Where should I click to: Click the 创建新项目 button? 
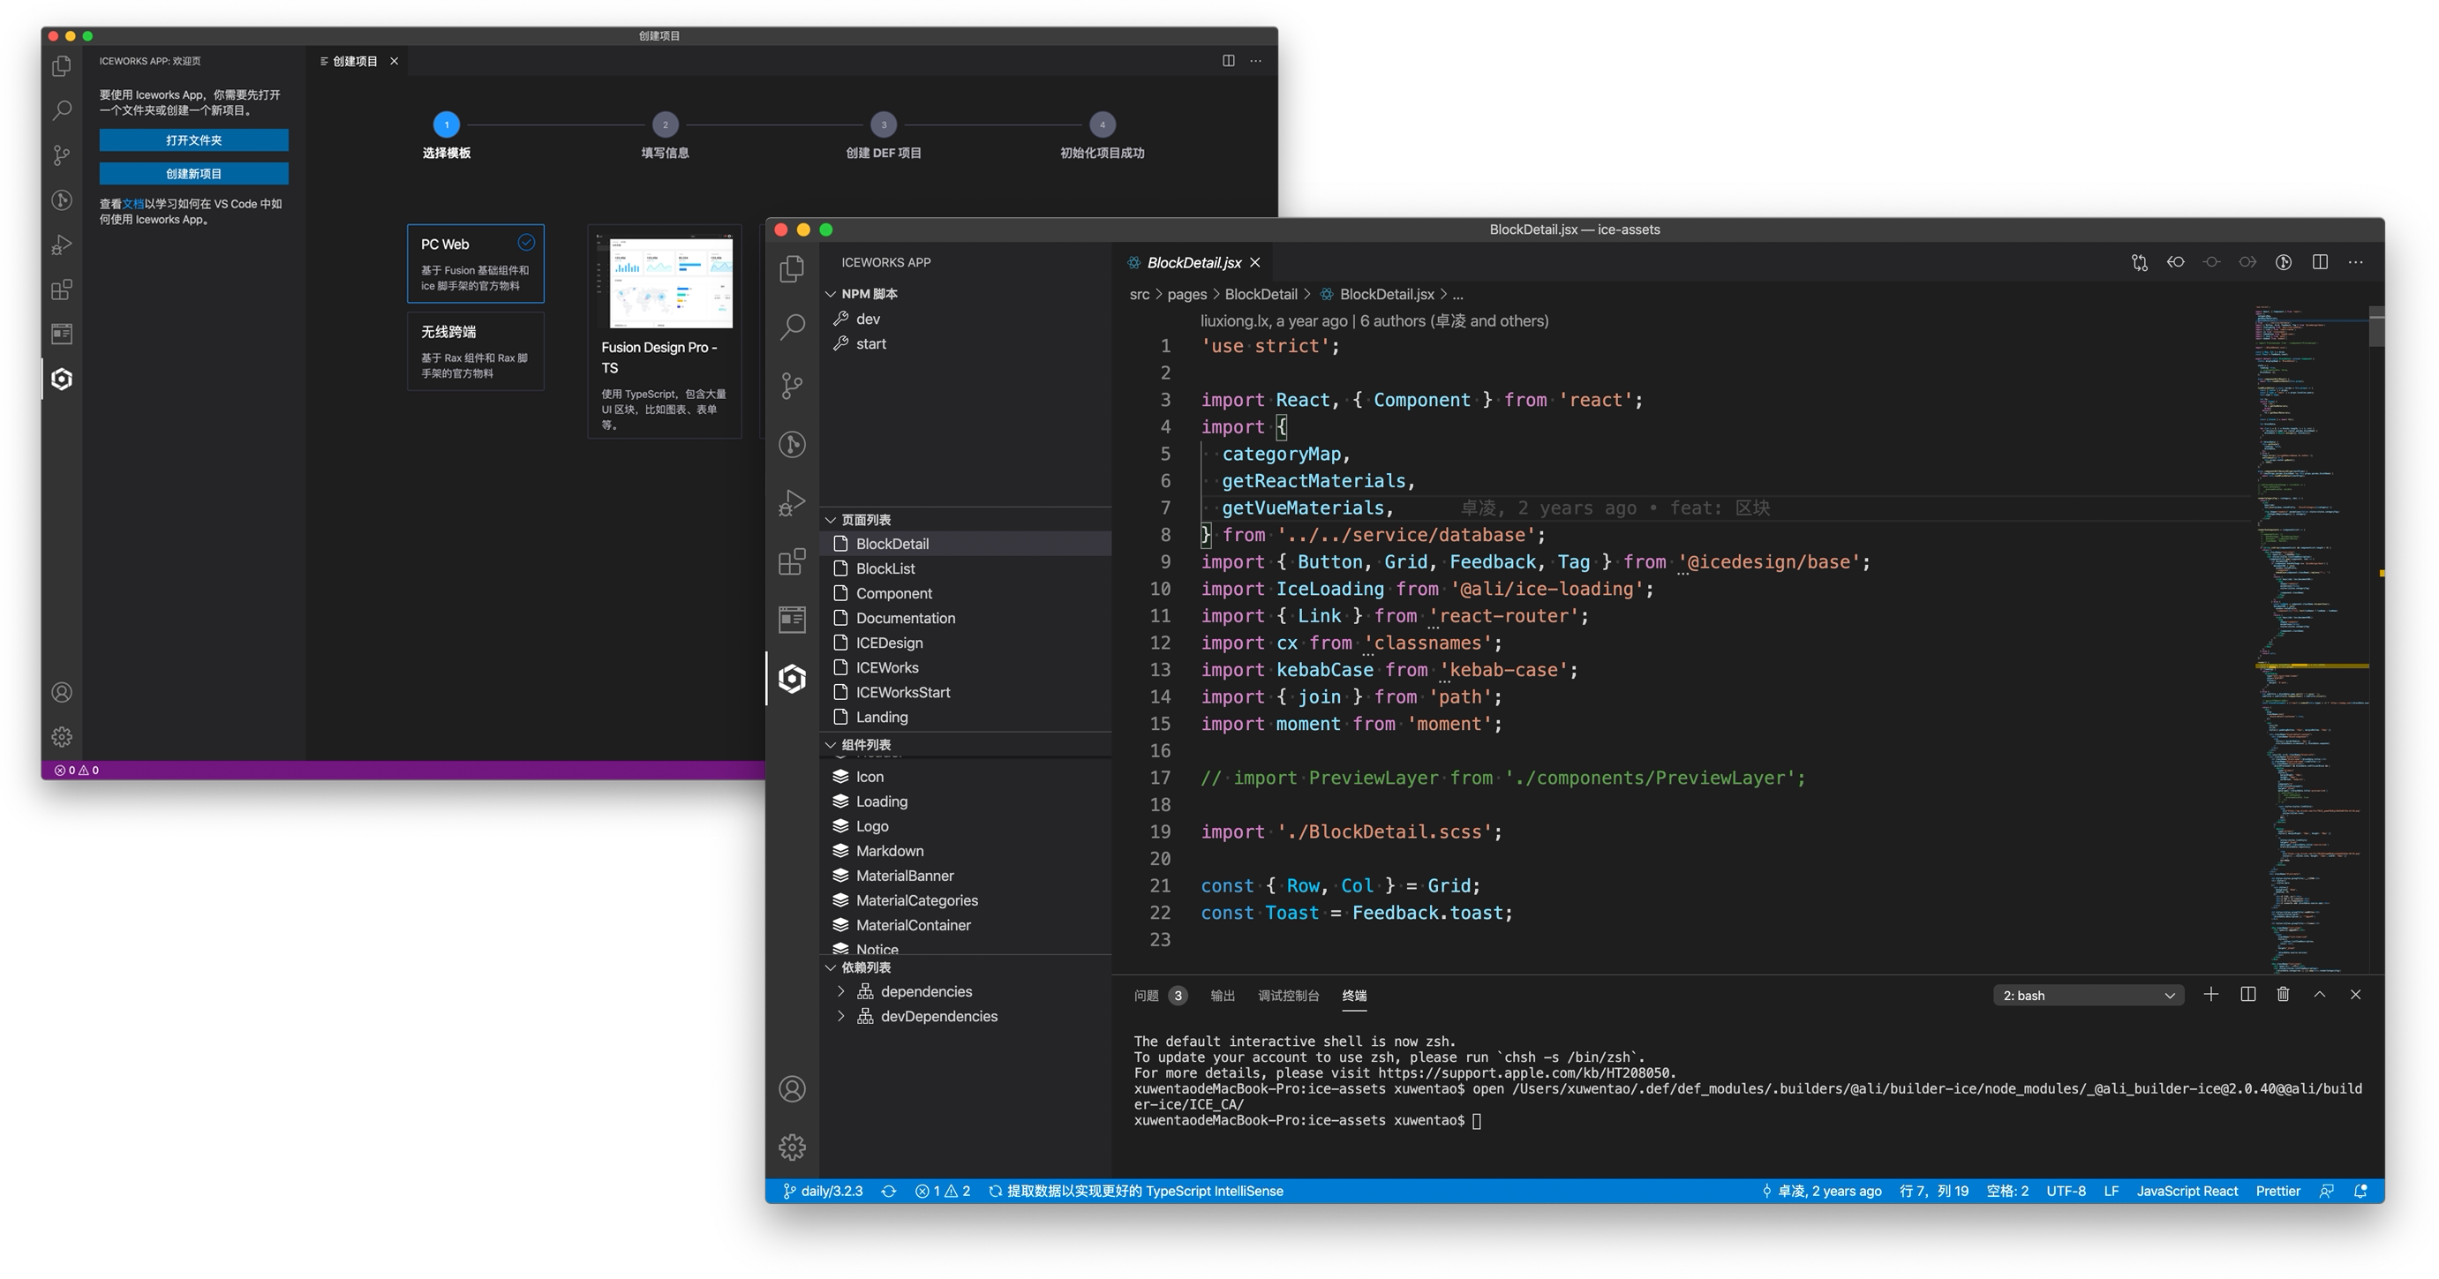tap(194, 173)
